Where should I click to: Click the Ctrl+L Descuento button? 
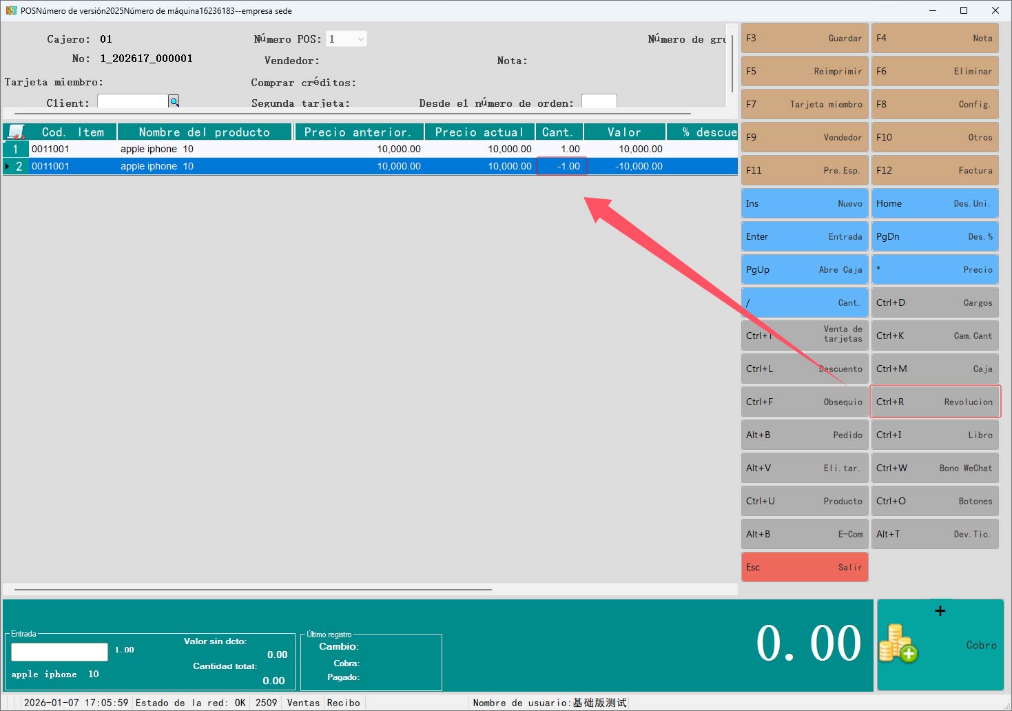[804, 369]
